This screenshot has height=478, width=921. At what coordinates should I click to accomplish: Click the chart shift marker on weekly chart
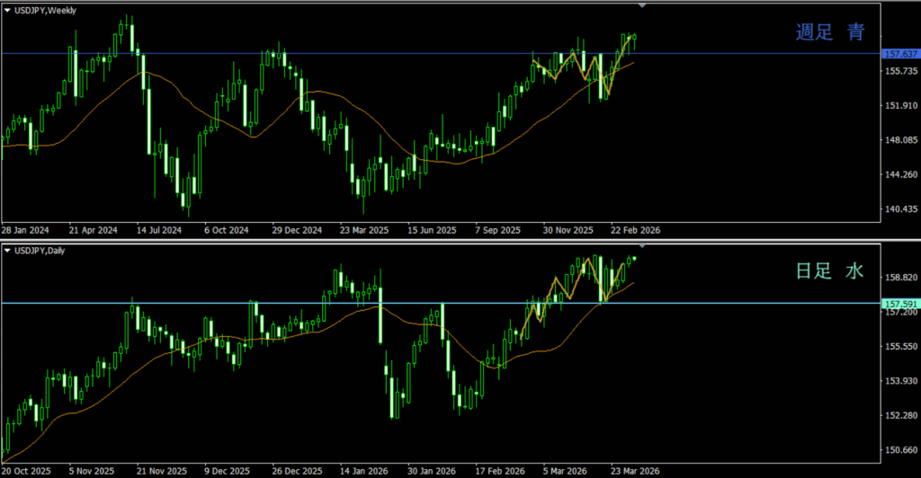[x=641, y=5]
